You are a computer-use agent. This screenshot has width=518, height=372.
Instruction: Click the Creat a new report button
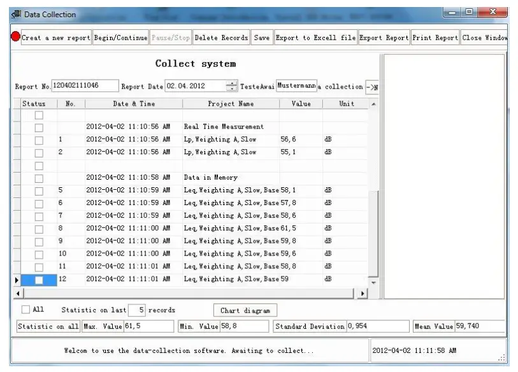[56, 38]
